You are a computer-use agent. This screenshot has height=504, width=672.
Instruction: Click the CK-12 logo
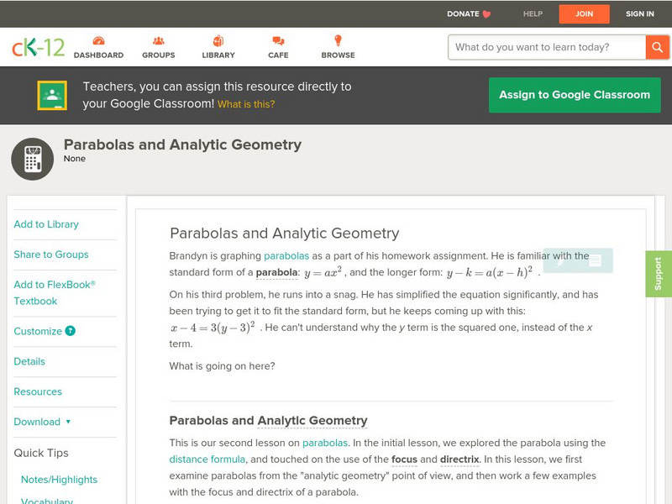(38, 48)
